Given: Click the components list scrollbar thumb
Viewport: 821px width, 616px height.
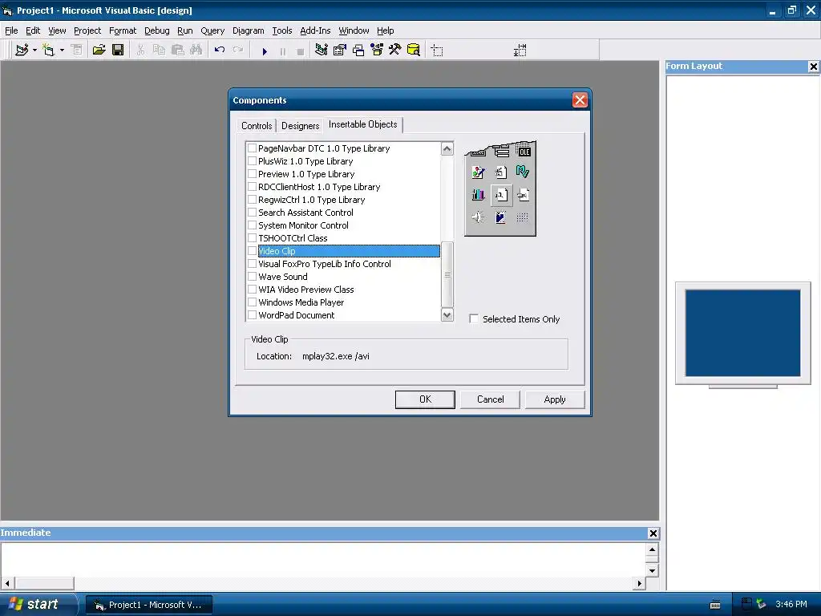Looking at the screenshot, I should 447,274.
